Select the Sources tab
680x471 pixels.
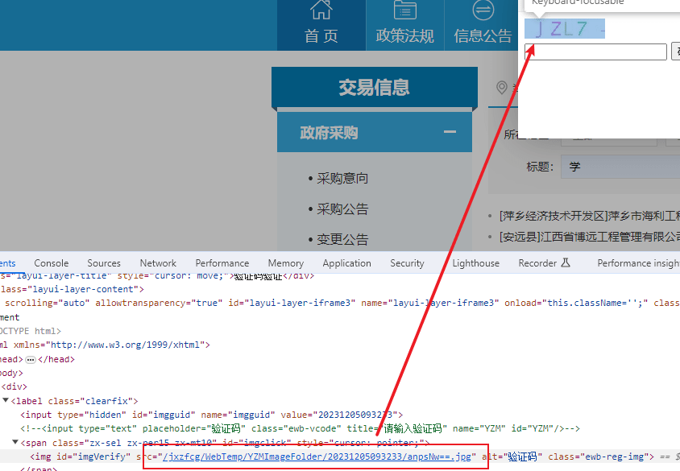pyautogui.click(x=104, y=263)
